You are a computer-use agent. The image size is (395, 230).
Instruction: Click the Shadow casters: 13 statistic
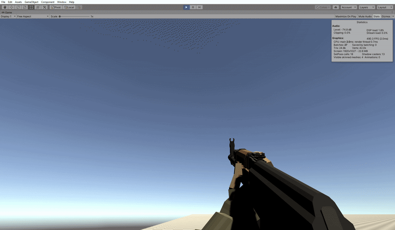point(373,54)
